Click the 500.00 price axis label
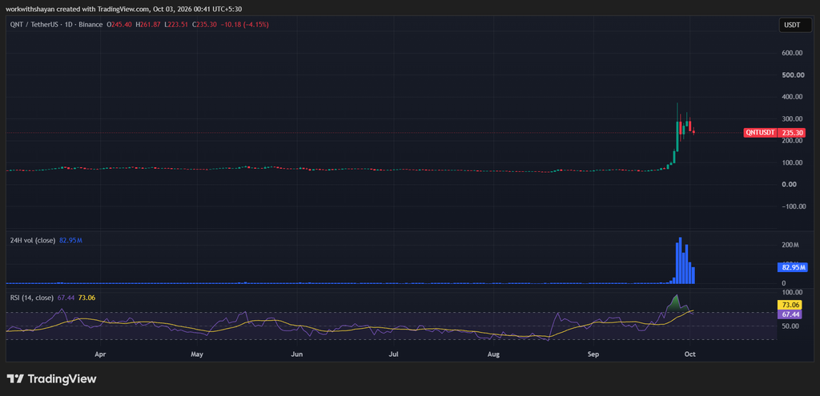The height and width of the screenshot is (396, 820). coord(792,74)
